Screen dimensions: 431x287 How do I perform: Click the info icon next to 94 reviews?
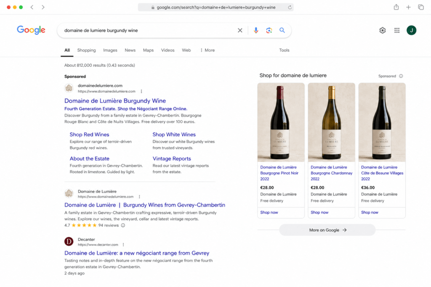coord(123,225)
